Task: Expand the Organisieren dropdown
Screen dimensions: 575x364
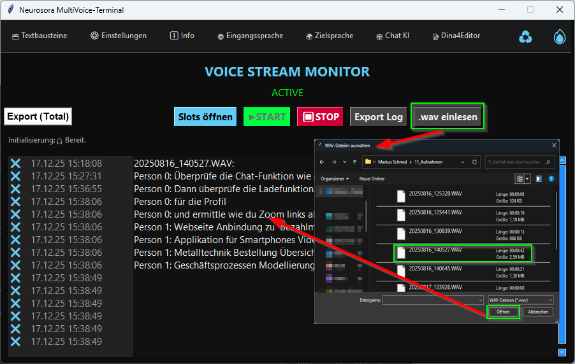Action: 335,179
